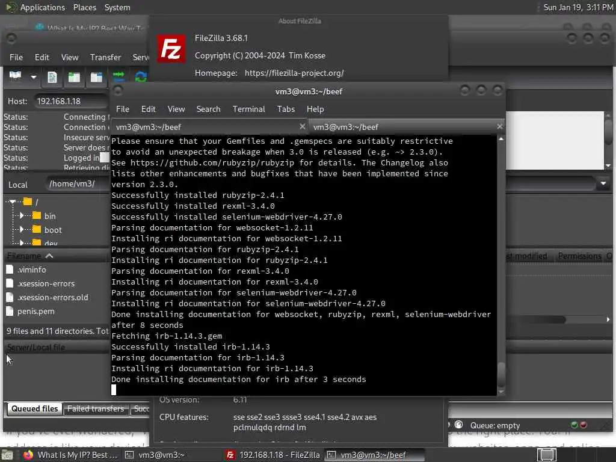Select the Failed transfers tab
616x462 pixels.
click(x=96, y=408)
